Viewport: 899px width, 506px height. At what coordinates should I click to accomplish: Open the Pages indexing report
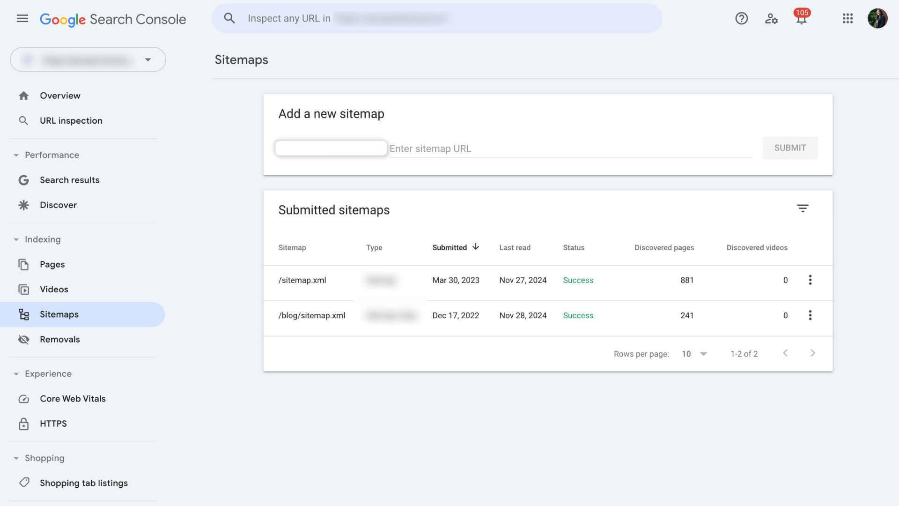click(52, 264)
